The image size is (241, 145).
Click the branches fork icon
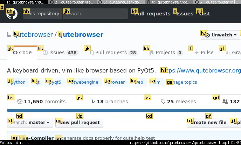coord(93,102)
